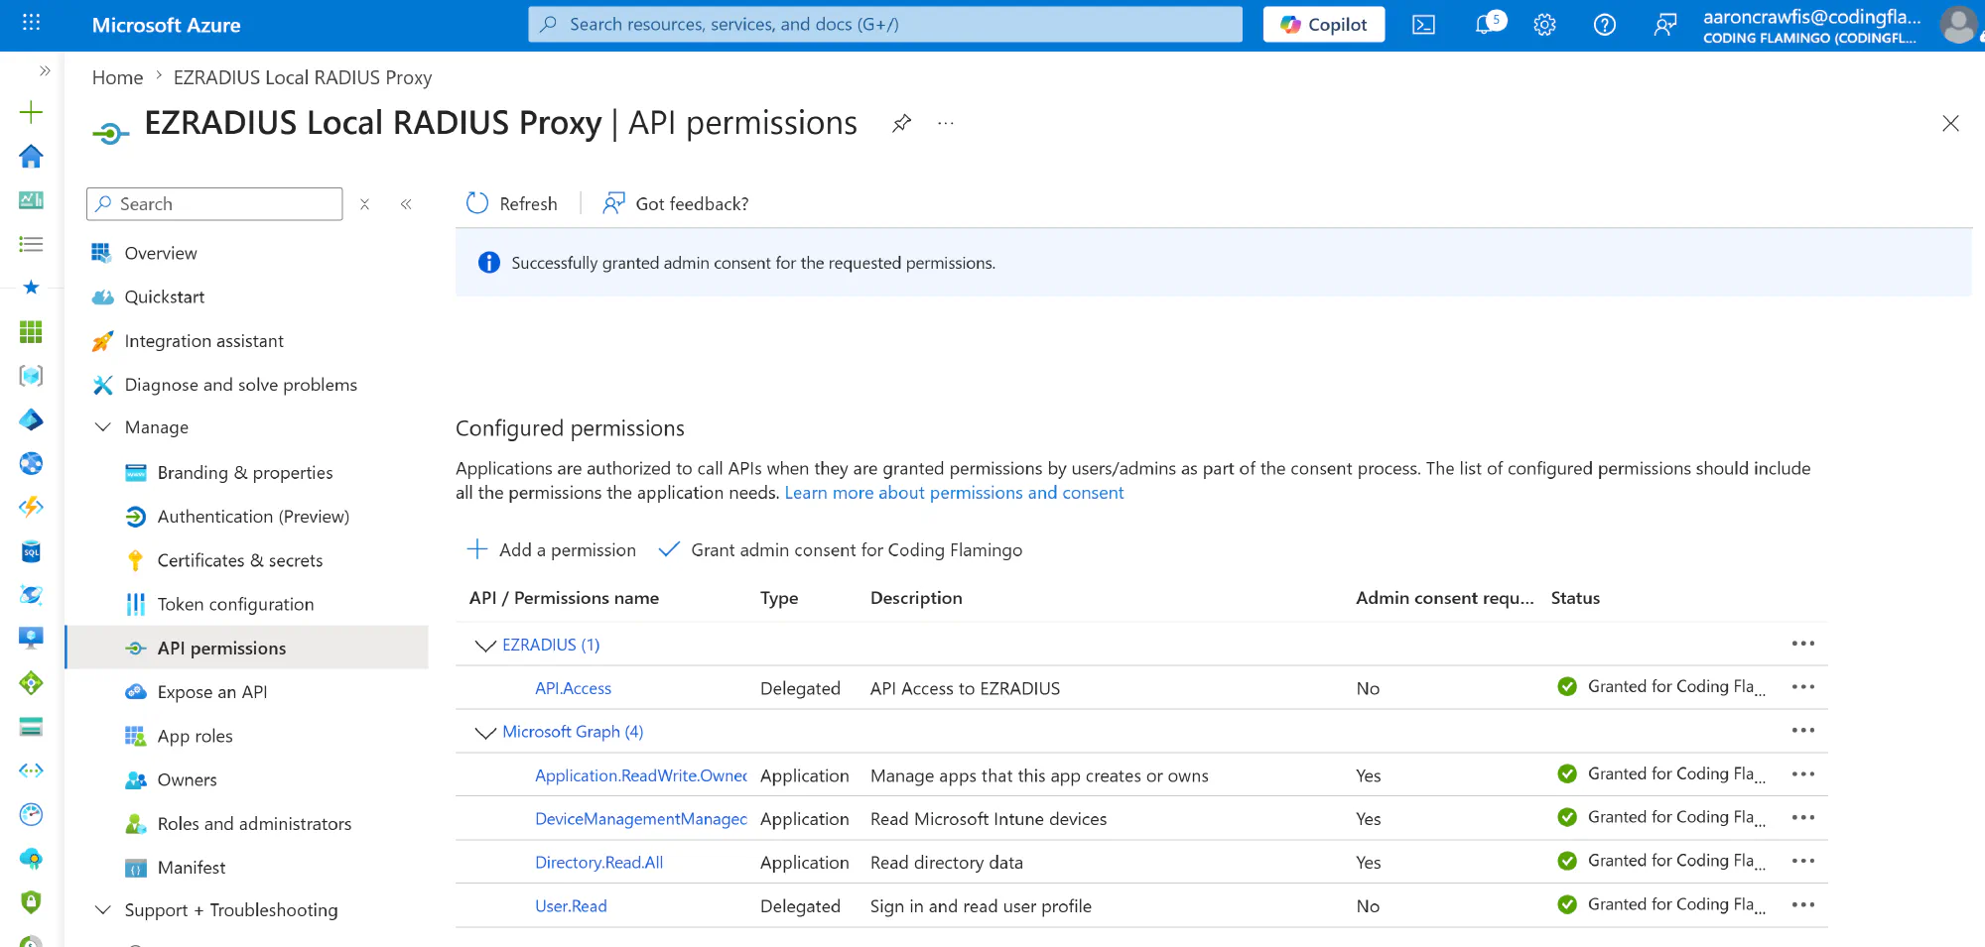Viewport: 1985px width, 947px height.
Task: Click Add a permission
Action: click(551, 550)
